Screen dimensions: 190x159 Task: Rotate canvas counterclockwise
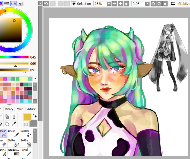153,4
